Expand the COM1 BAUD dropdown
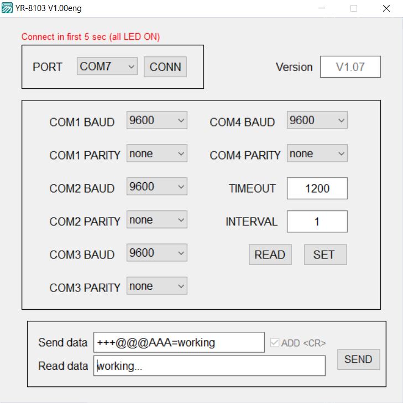403x403 pixels. pos(156,120)
